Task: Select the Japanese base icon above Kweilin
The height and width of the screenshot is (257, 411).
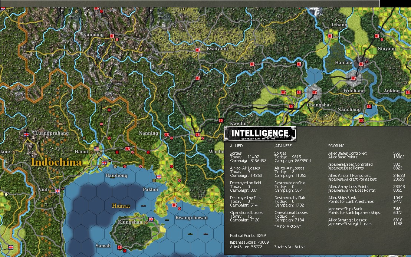Action: (221, 121)
